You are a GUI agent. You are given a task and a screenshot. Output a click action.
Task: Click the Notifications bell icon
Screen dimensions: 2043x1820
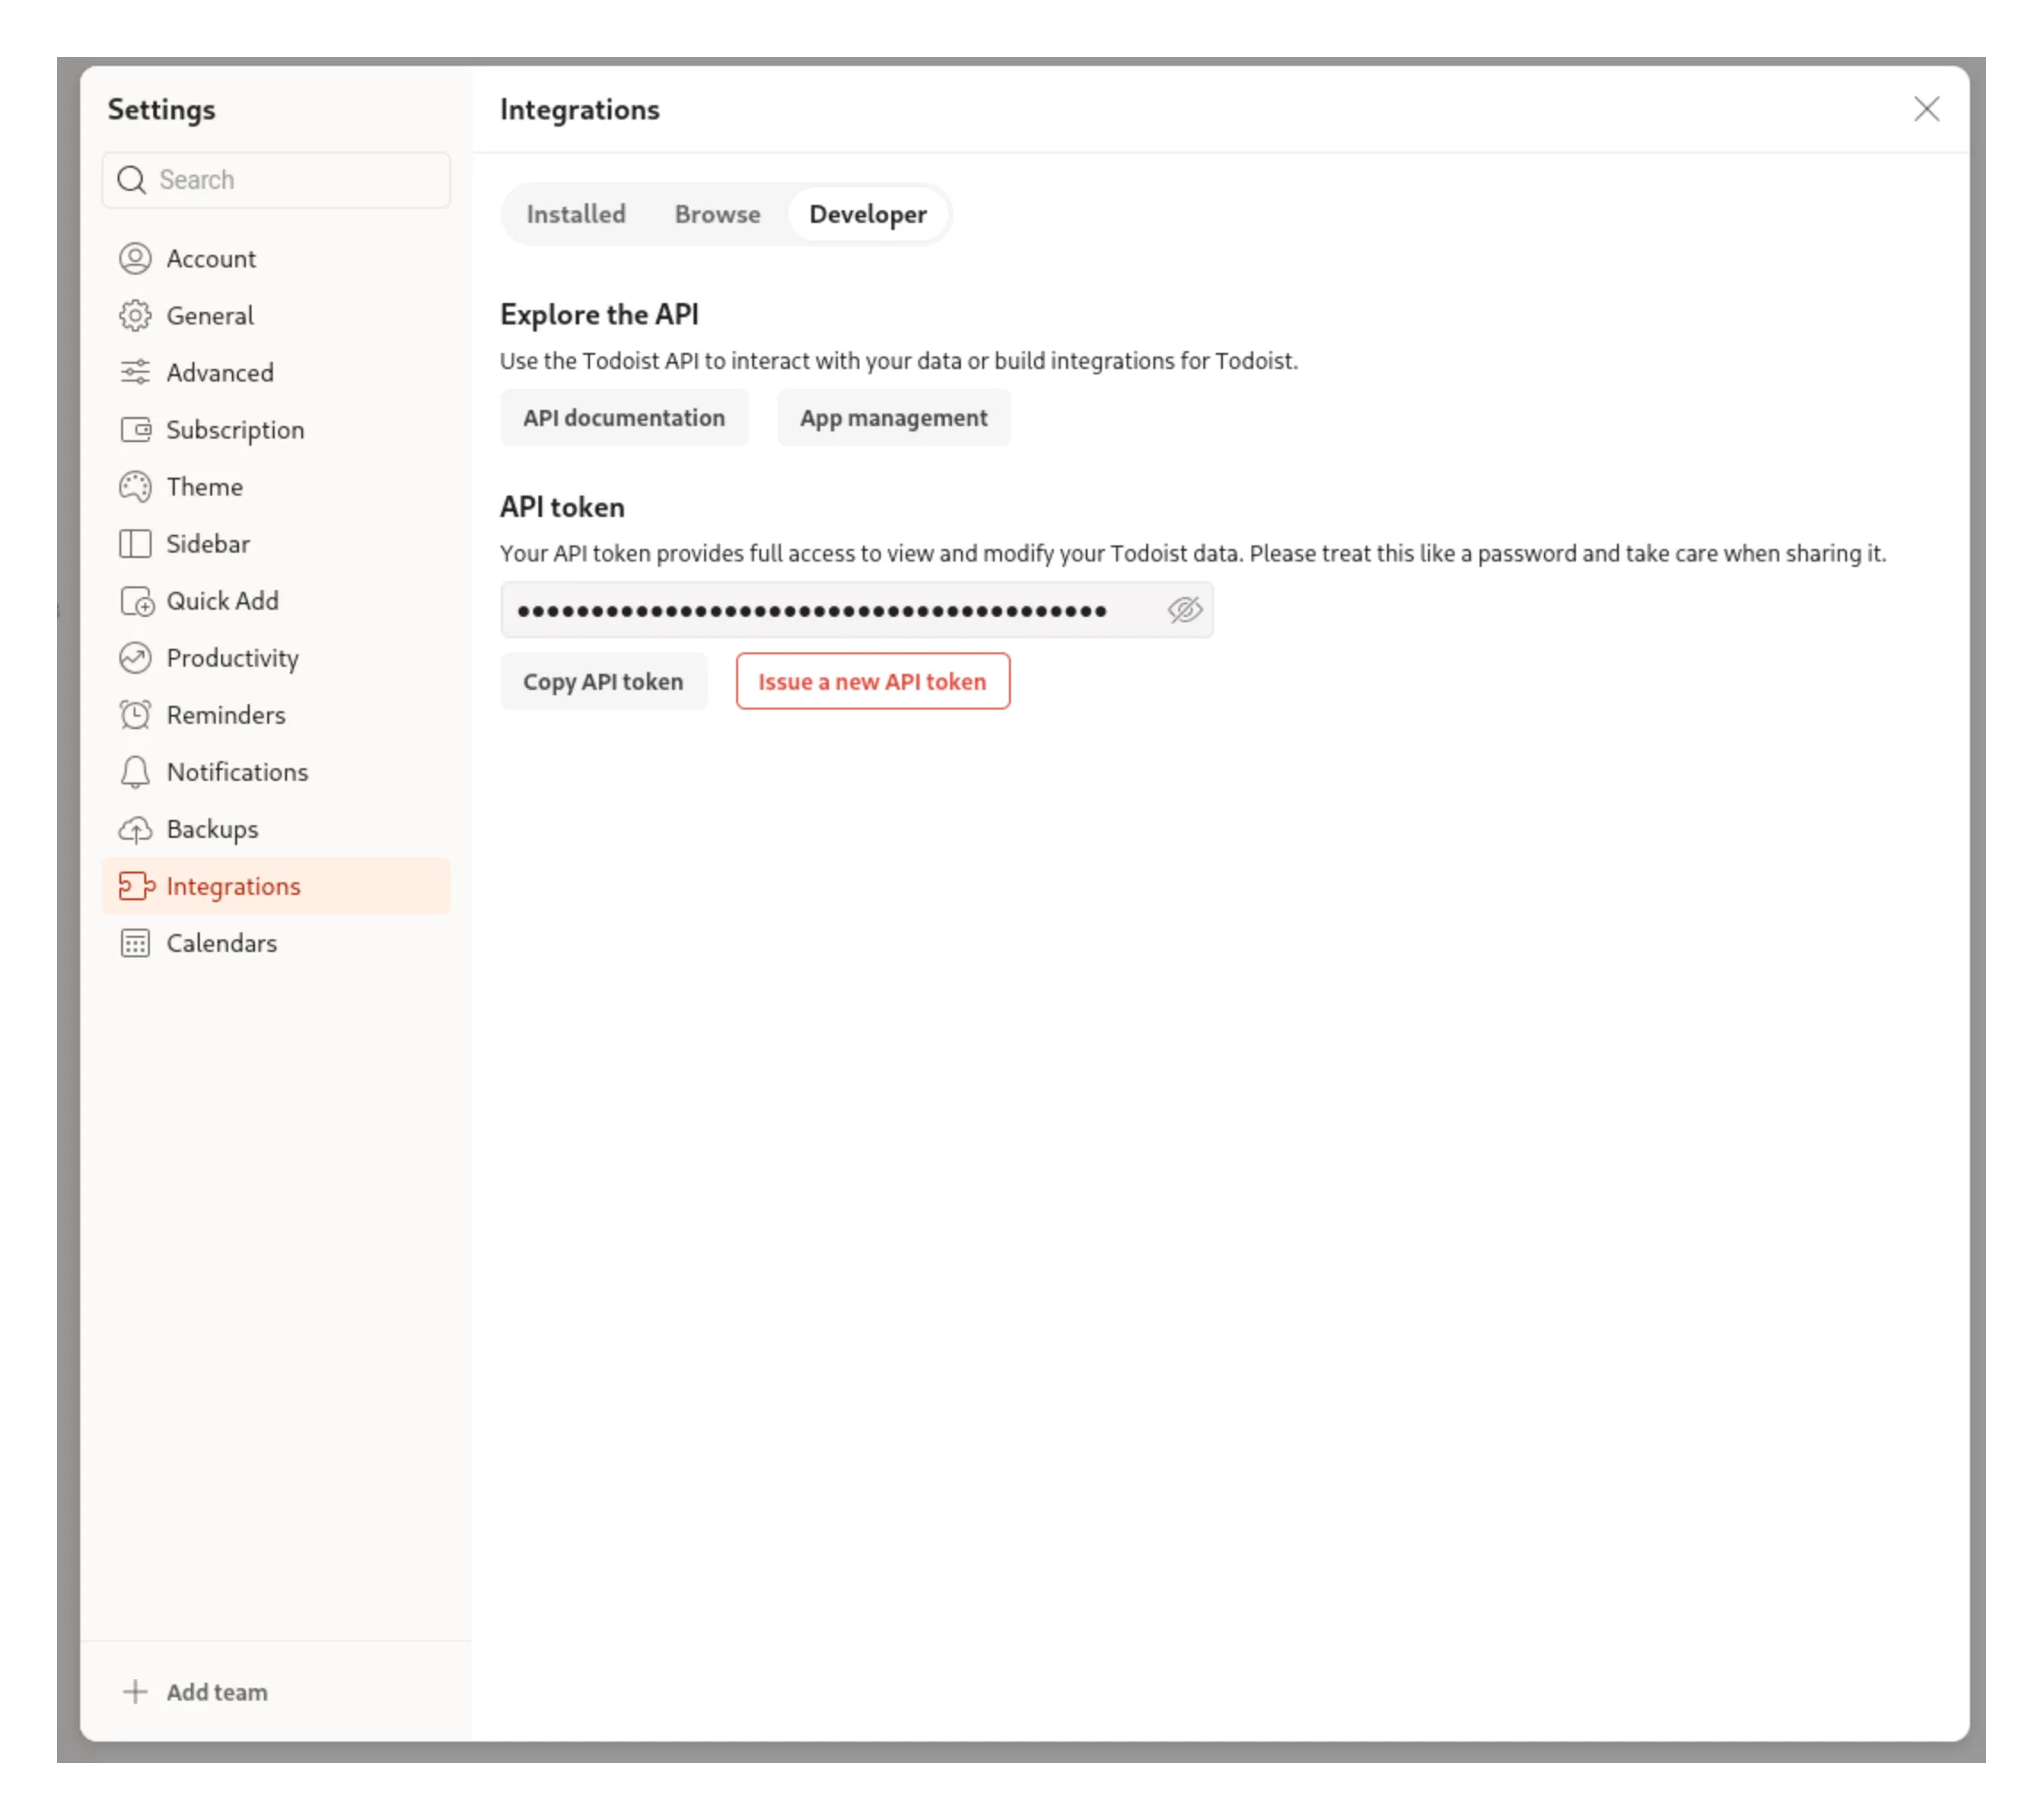click(137, 772)
